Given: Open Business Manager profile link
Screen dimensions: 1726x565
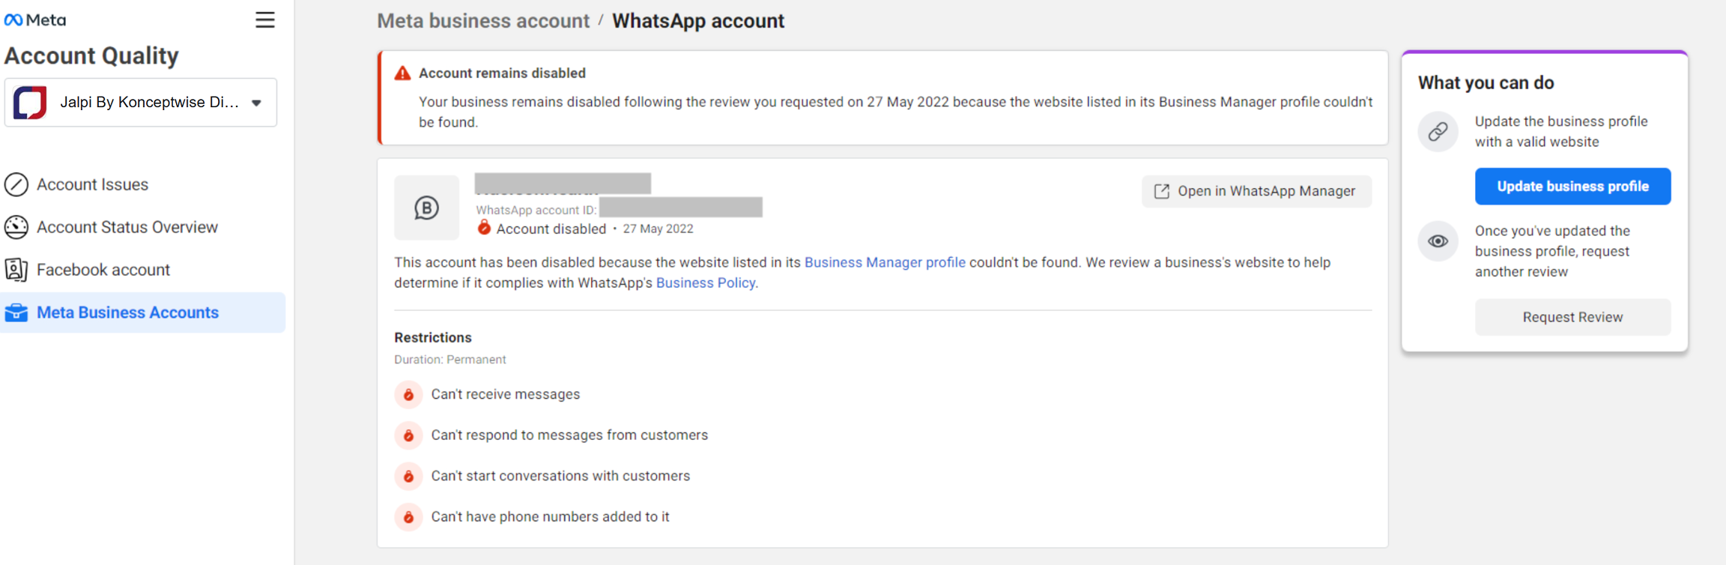Looking at the screenshot, I should [x=885, y=262].
